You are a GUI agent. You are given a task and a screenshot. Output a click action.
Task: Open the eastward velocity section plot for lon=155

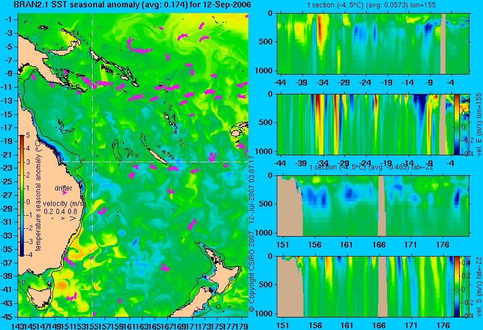[x=365, y=124]
